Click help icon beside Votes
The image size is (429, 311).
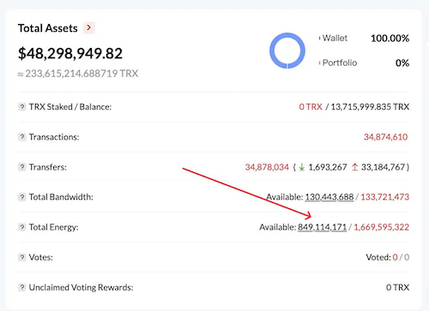pos(22,257)
